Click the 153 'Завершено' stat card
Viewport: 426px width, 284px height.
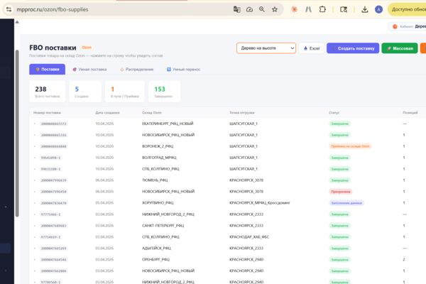[x=165, y=92]
